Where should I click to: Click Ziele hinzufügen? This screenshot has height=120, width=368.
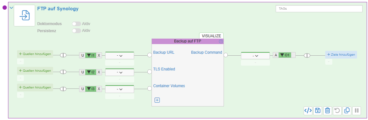coord(341,54)
